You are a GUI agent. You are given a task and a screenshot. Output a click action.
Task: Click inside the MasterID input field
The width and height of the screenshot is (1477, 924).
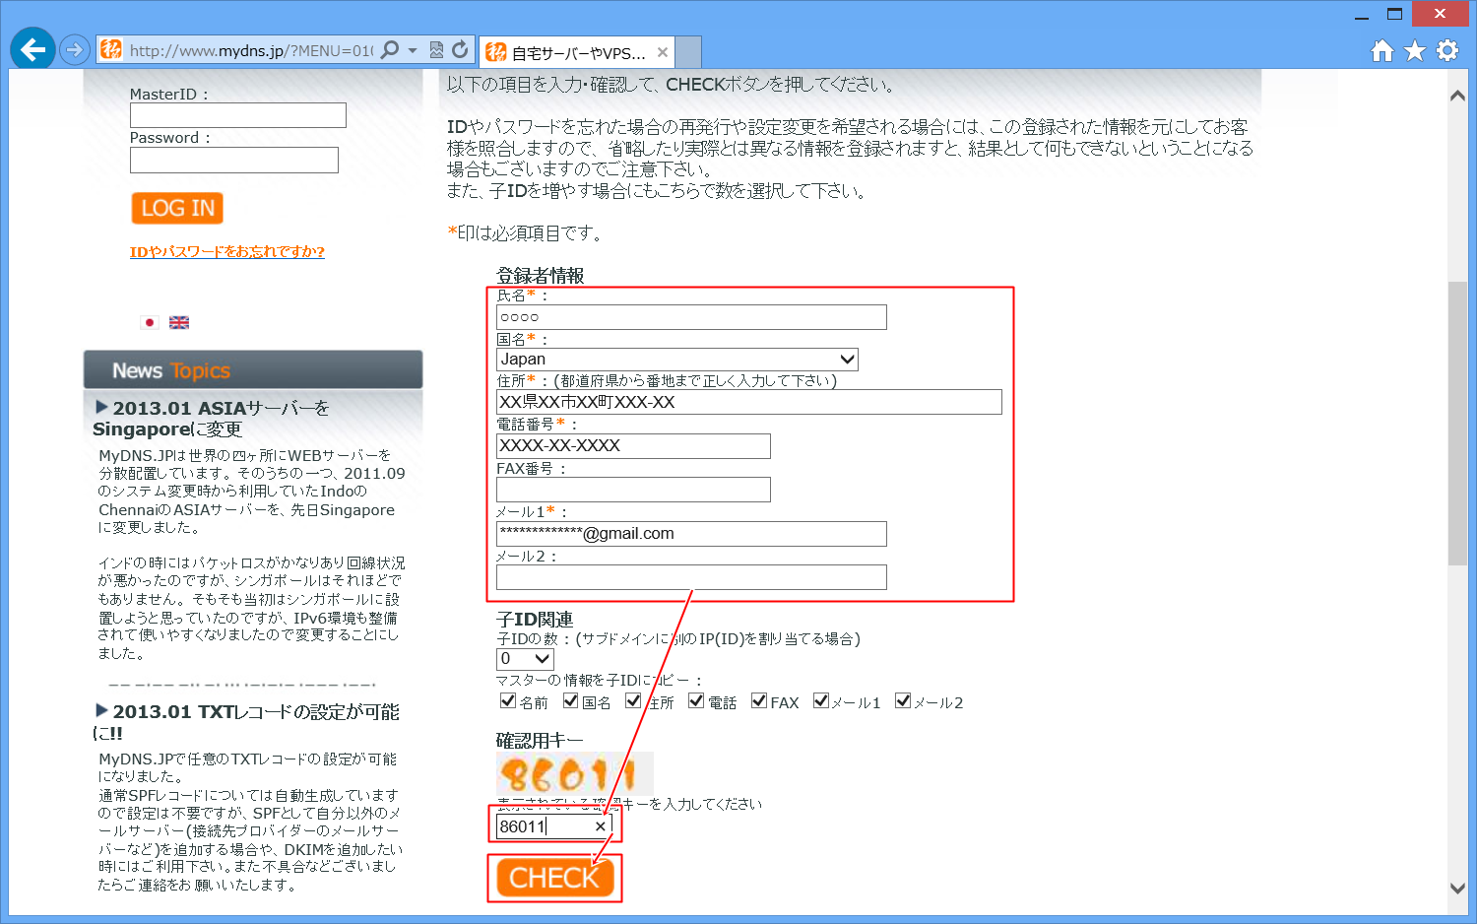coord(237,114)
